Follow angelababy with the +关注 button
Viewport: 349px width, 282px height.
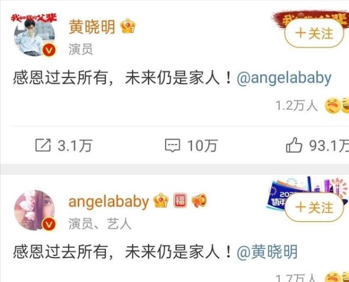[314, 207]
